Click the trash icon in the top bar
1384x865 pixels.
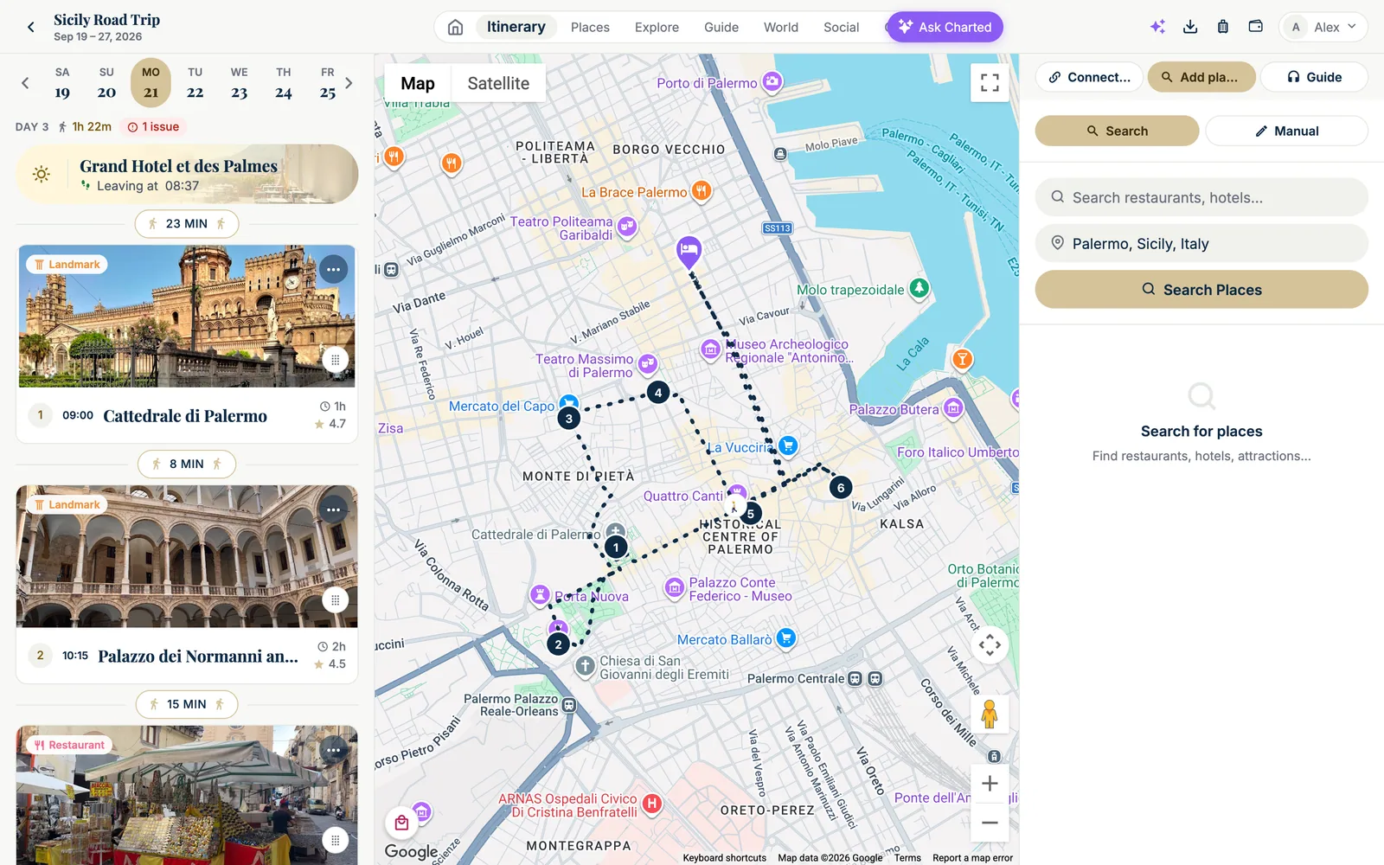tap(1222, 27)
